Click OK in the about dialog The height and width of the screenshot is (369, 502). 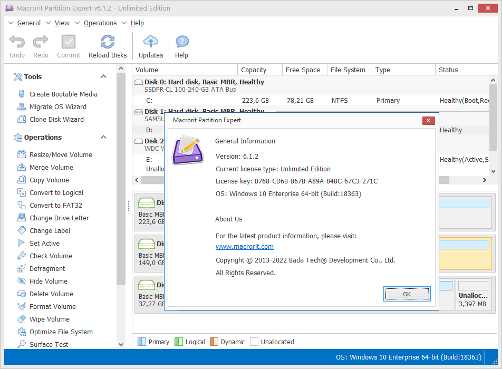407,294
